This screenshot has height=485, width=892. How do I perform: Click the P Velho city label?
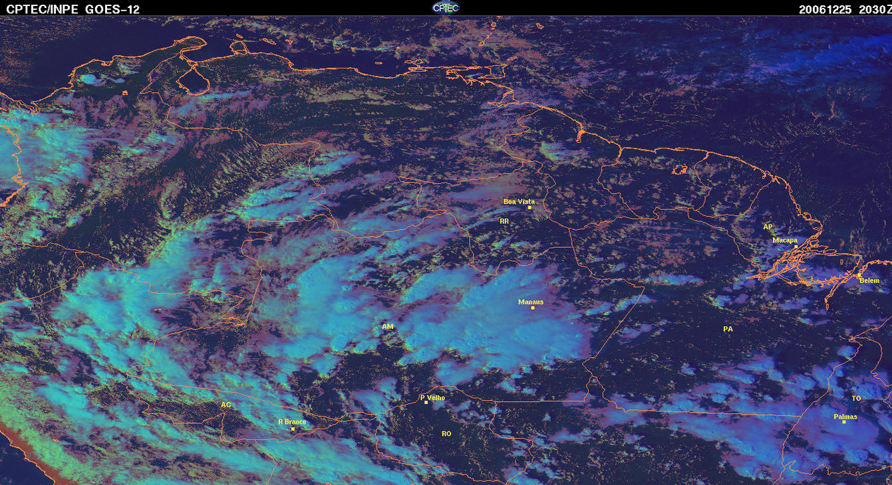click(x=433, y=397)
